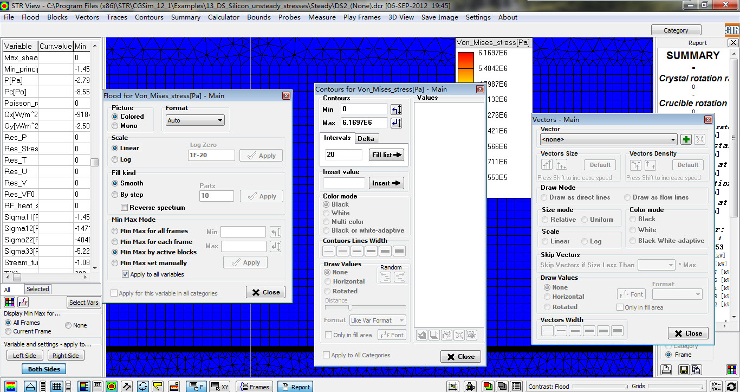
Task: Click the Both Sides button
Action: pyautogui.click(x=44, y=369)
